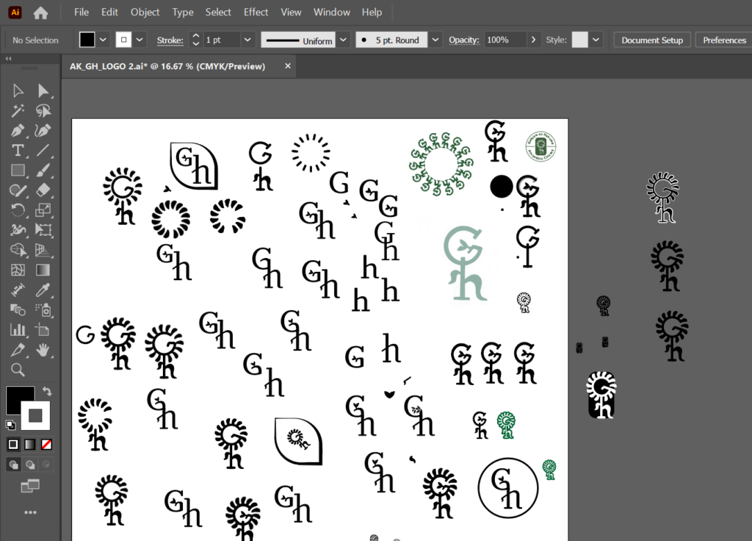The width and height of the screenshot is (752, 541).
Task: Click the Document Setup button
Action: (651, 40)
